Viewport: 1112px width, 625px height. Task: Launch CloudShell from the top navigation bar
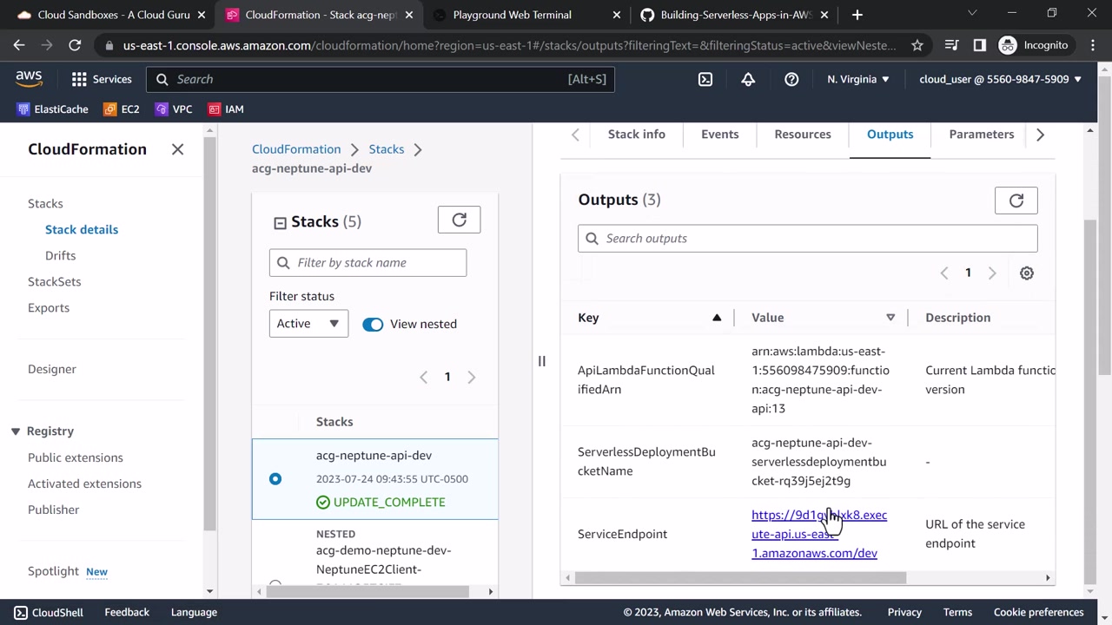coord(705,79)
